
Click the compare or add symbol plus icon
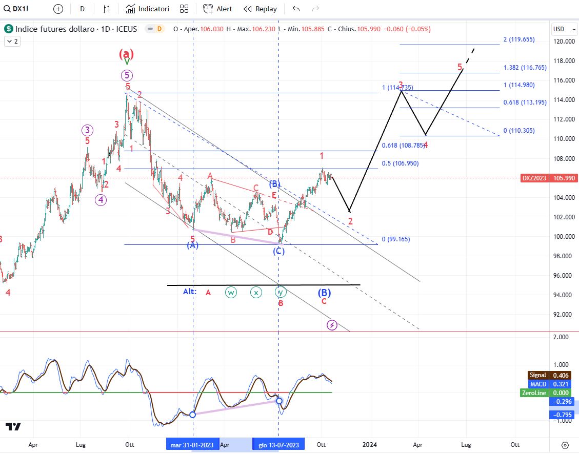pyautogui.click(x=58, y=9)
